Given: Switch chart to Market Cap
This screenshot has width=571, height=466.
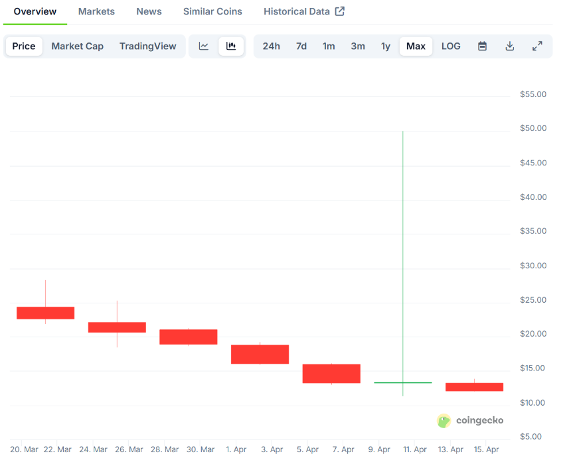Looking at the screenshot, I should click(x=77, y=46).
